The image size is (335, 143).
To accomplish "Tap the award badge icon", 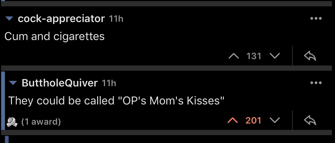I will (x=12, y=122).
